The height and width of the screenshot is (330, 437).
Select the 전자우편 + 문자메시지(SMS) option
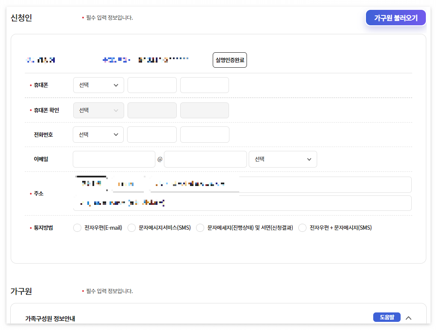(x=302, y=228)
